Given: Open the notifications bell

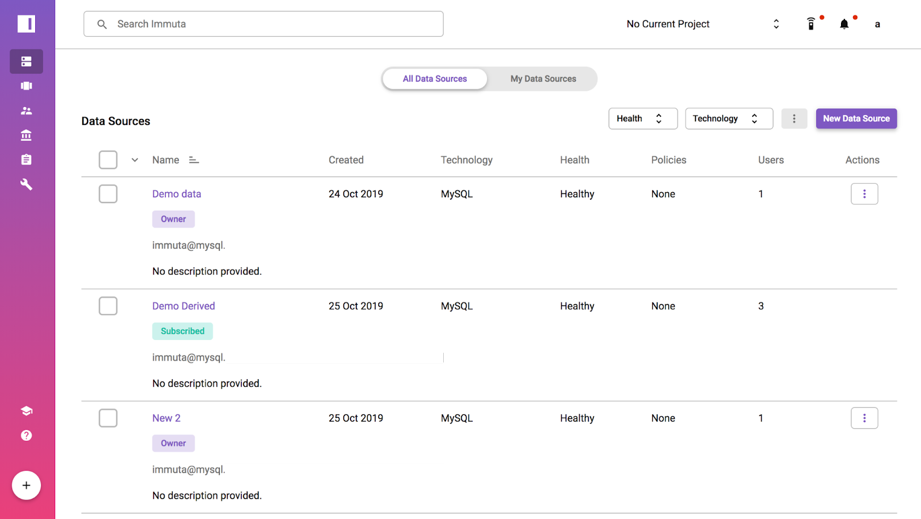Looking at the screenshot, I should (x=844, y=24).
